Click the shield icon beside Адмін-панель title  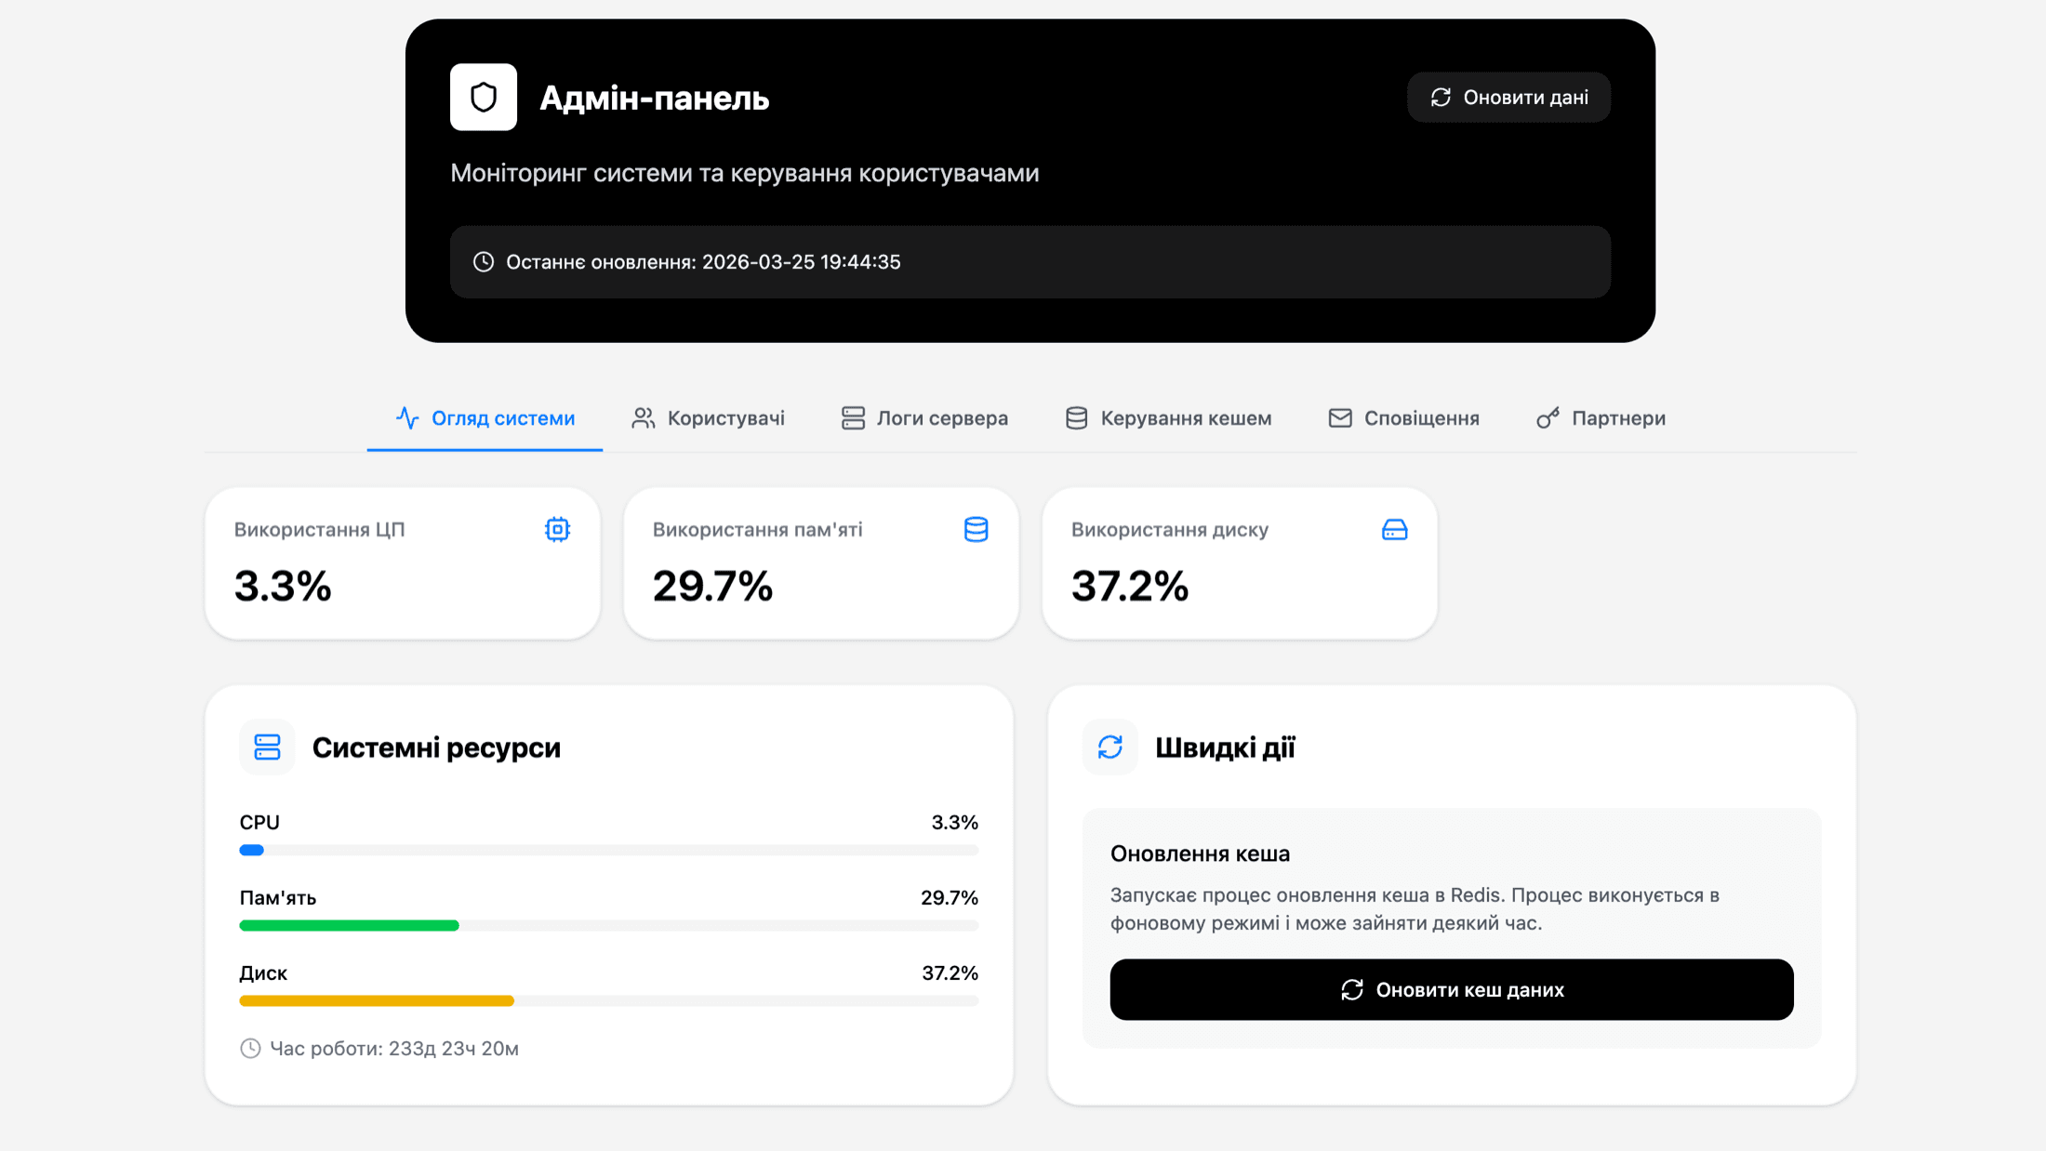484,97
